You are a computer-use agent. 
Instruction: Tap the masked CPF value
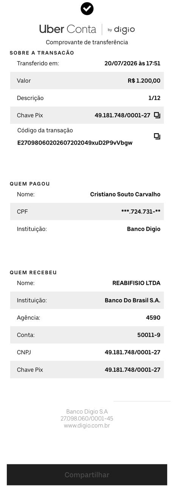point(141,212)
